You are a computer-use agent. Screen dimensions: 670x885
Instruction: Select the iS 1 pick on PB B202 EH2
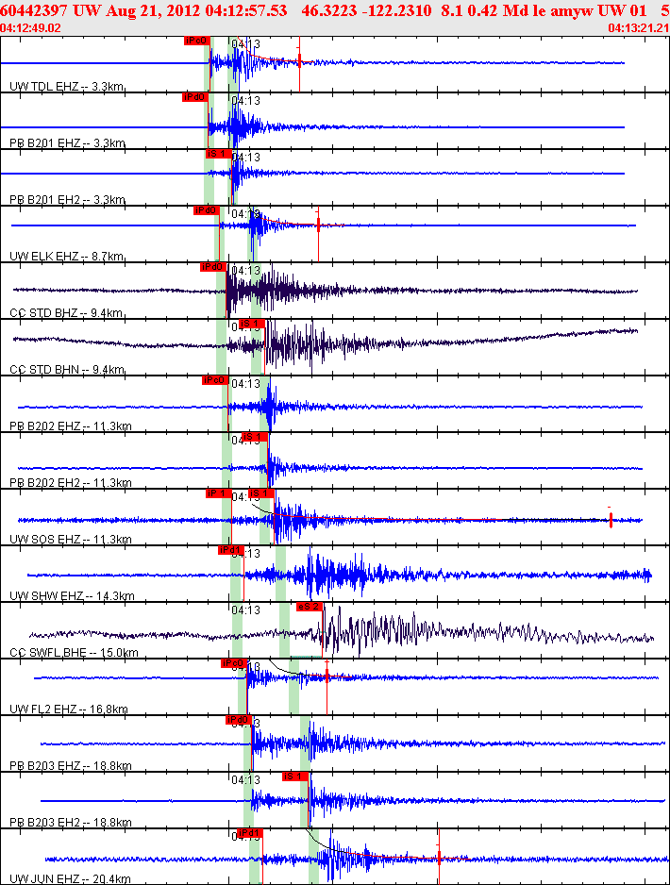point(255,437)
